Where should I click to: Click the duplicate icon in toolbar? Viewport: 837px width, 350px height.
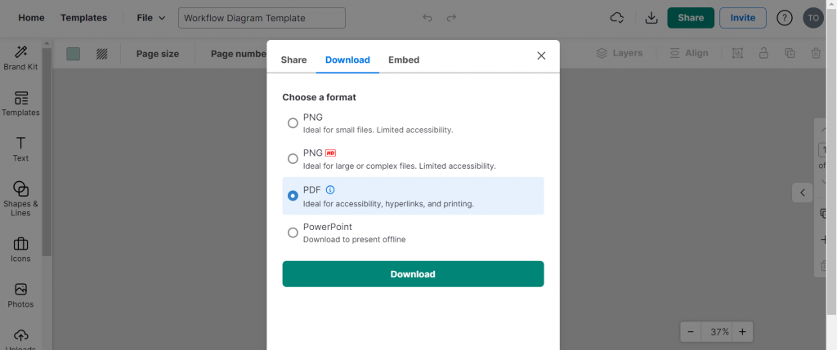point(790,53)
